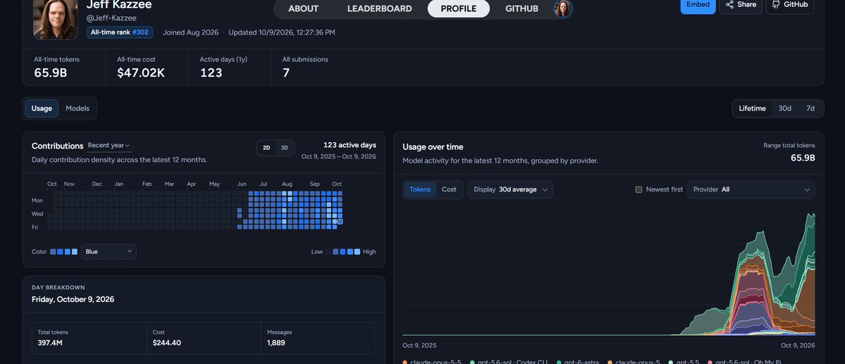Click the Contributions heading
Screen dimensions: 845x364
click(58, 146)
